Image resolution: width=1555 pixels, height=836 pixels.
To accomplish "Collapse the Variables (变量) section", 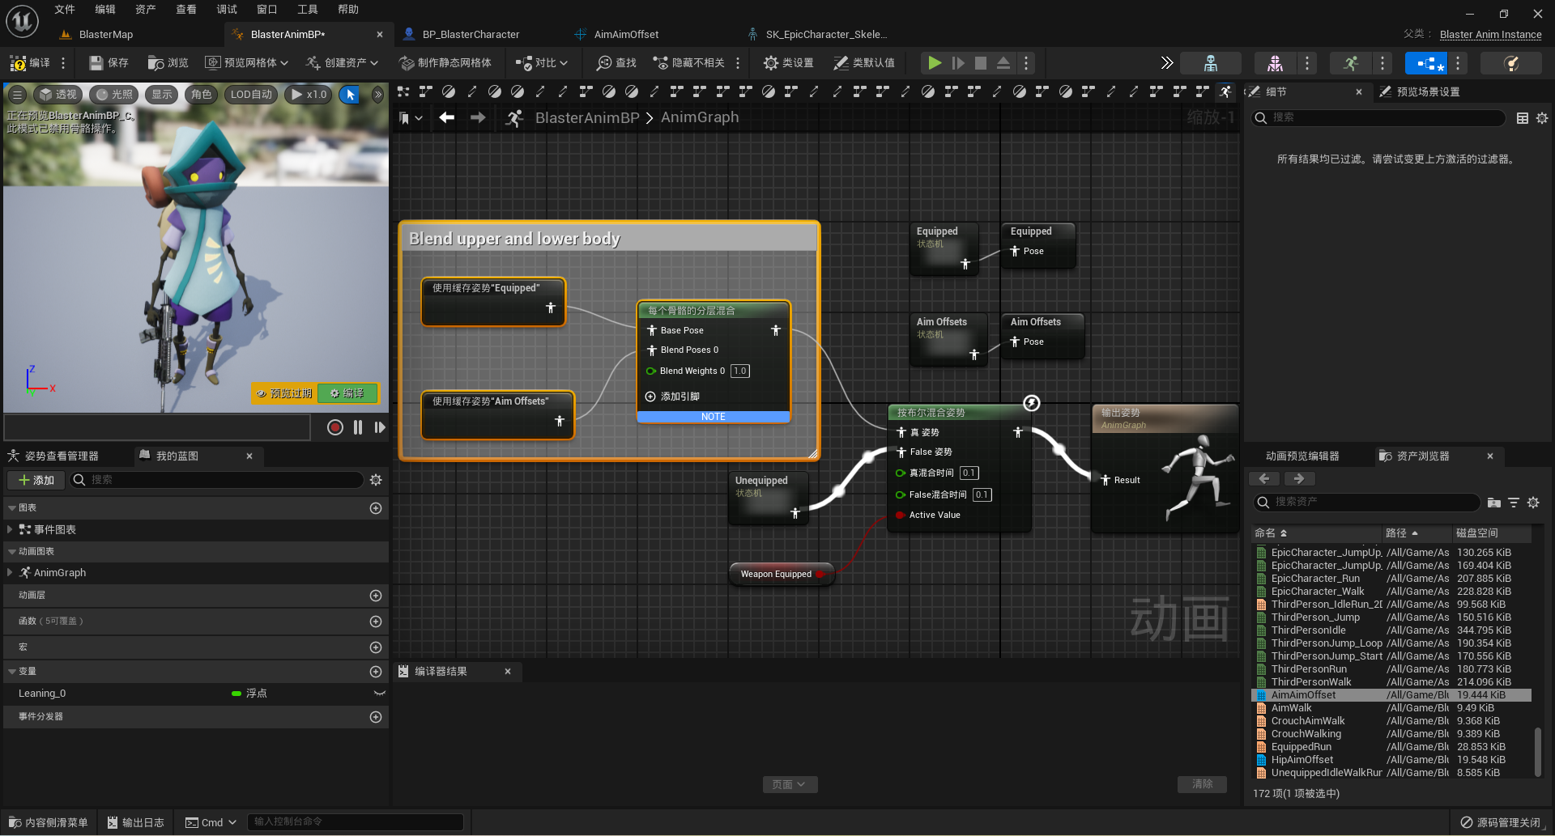I will 12,672.
